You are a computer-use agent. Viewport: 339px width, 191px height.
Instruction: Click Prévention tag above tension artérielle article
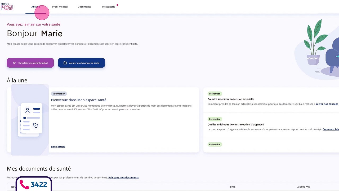click(215, 94)
